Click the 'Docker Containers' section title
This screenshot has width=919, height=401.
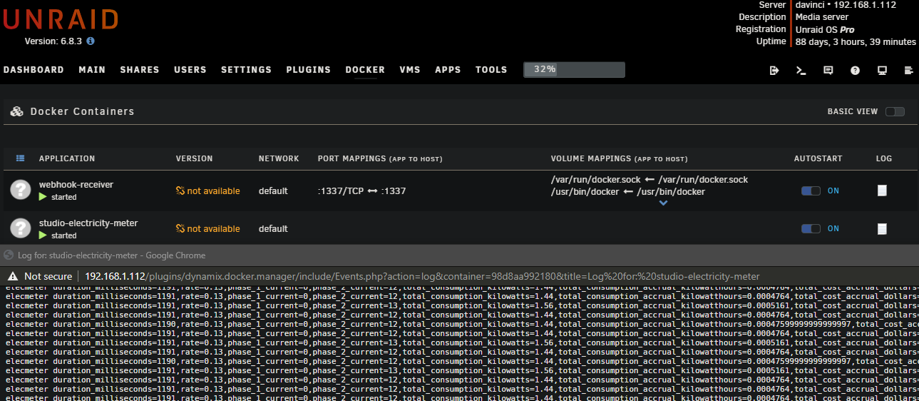(x=82, y=111)
